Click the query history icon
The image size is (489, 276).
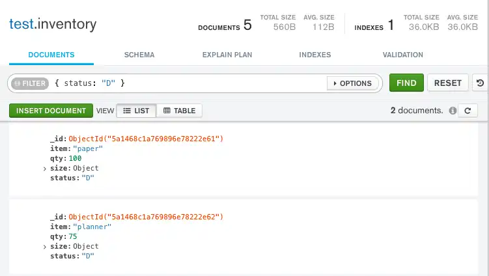coord(480,83)
